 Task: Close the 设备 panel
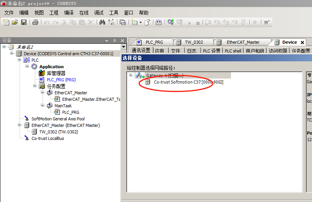click(122, 41)
